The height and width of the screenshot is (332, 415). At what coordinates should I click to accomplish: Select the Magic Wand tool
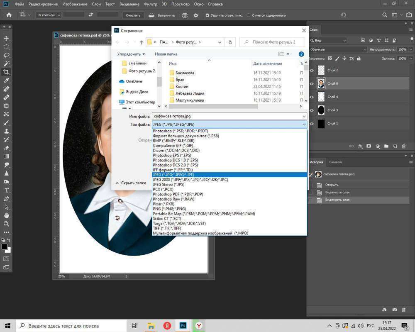7,63
